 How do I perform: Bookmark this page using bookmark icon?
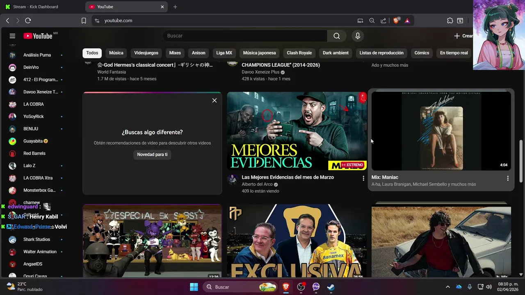coord(84,20)
